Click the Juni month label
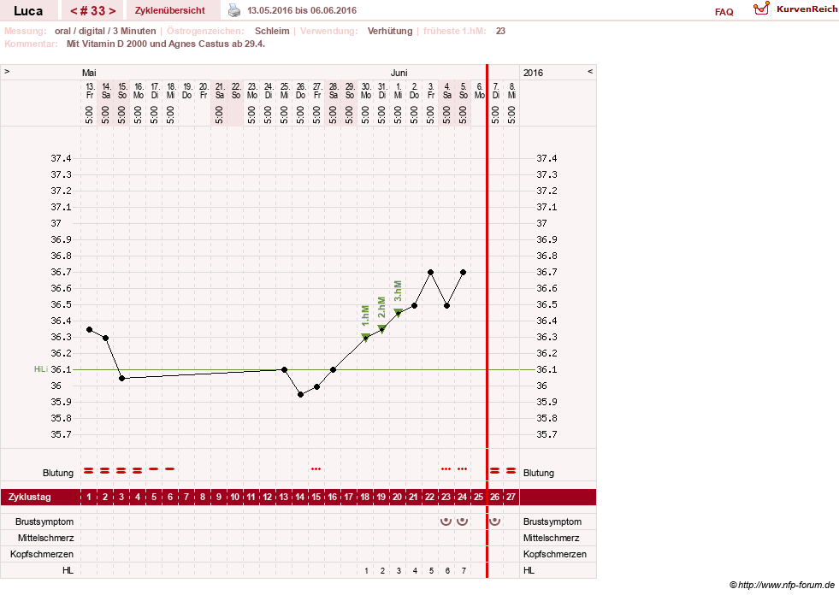Viewport: 839px width, 595px height. pyautogui.click(x=399, y=73)
